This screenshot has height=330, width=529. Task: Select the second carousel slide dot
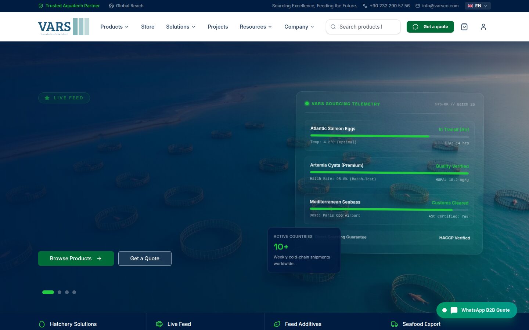pyautogui.click(x=60, y=292)
